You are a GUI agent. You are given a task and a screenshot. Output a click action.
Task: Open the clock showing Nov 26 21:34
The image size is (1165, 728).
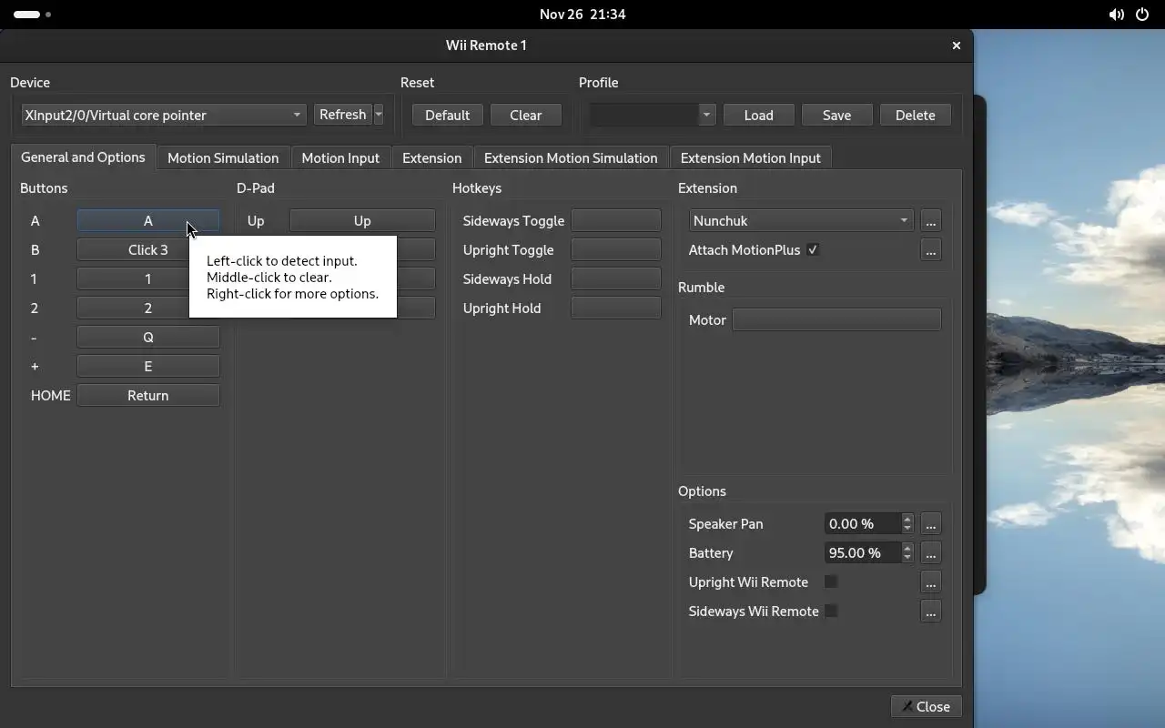[582, 15]
